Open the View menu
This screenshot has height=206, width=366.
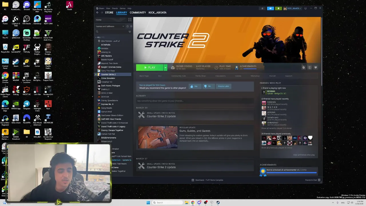point(108,8)
